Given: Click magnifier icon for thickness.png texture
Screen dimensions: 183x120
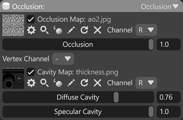Looking at the screenshot, I should [44, 83].
